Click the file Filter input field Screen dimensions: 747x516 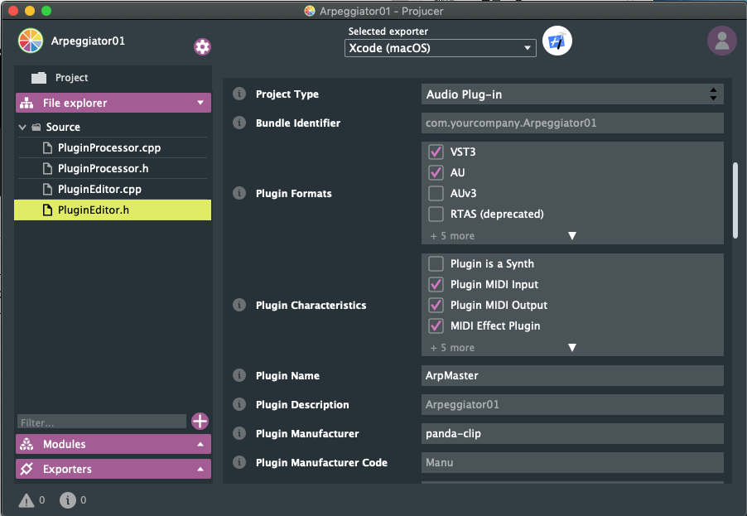pyautogui.click(x=102, y=422)
